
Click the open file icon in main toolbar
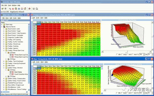[3, 9]
